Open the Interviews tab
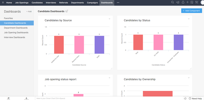Screen dimensions: 204x100 tap(51, 3)
